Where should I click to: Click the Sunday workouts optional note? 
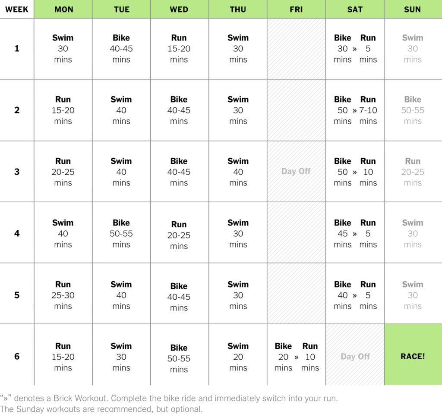click(x=101, y=409)
